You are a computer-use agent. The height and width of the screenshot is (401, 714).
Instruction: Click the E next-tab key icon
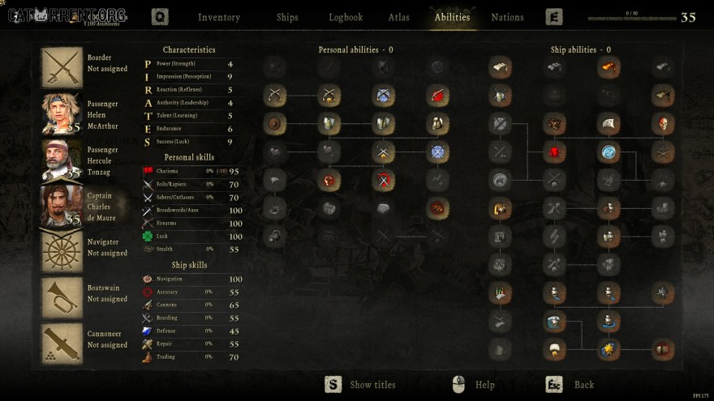tap(554, 17)
